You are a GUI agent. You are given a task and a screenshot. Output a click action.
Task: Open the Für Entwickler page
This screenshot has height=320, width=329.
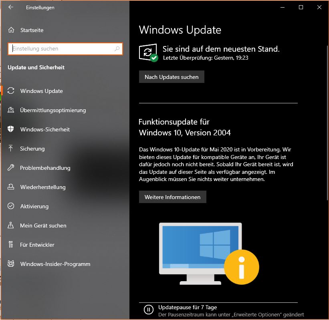(x=37, y=245)
